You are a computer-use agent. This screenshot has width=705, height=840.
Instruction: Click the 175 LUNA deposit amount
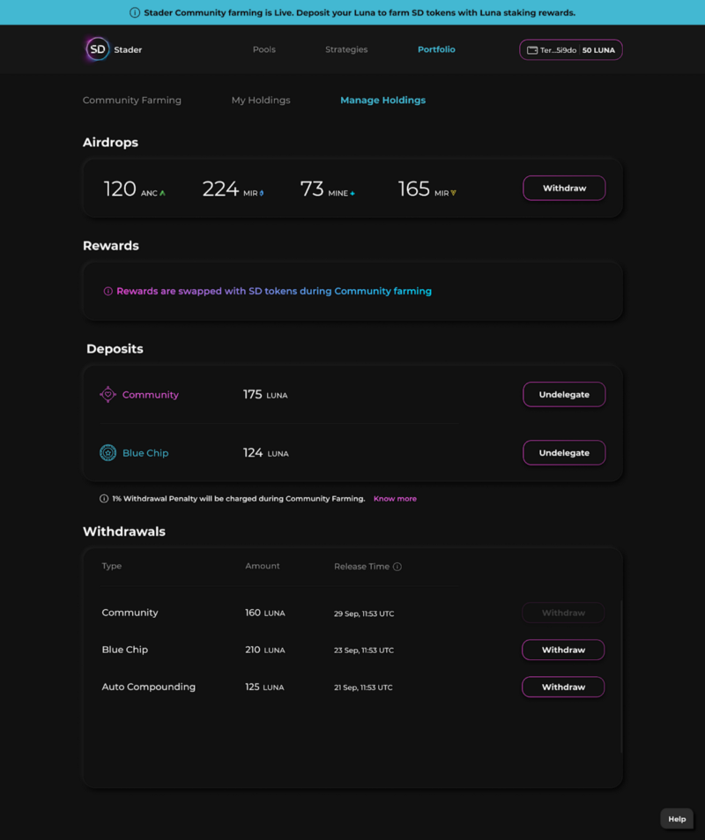265,395
